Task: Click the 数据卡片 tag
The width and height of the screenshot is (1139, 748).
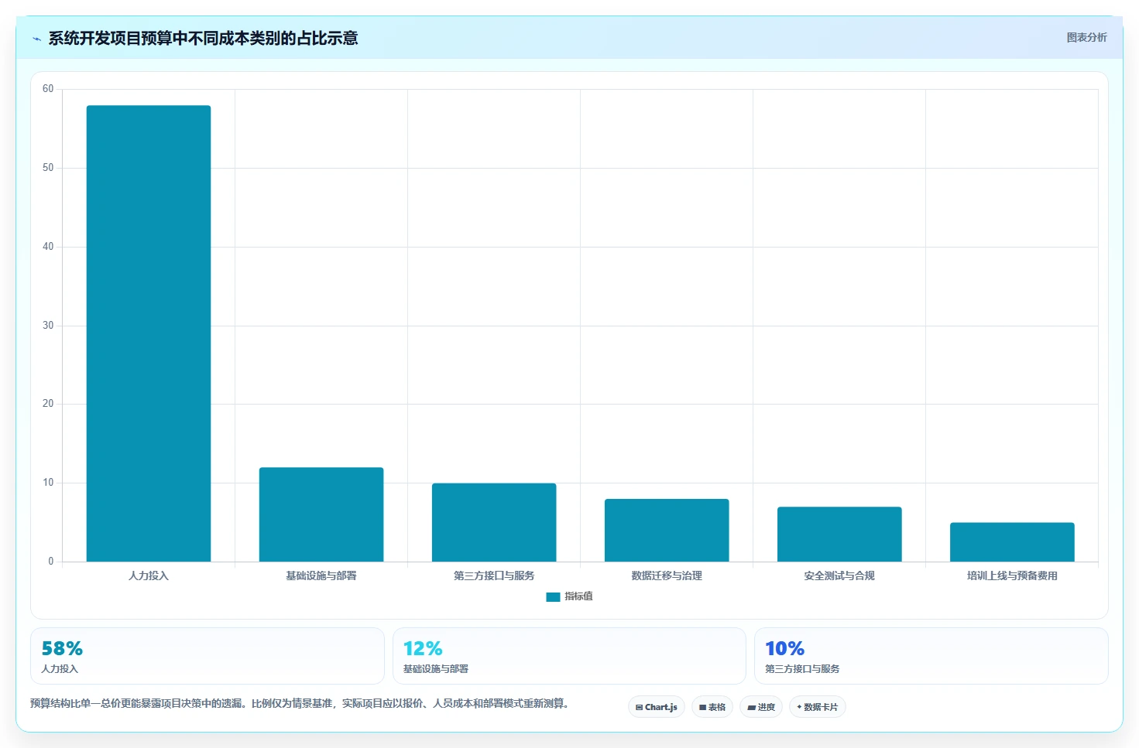Action: click(818, 707)
